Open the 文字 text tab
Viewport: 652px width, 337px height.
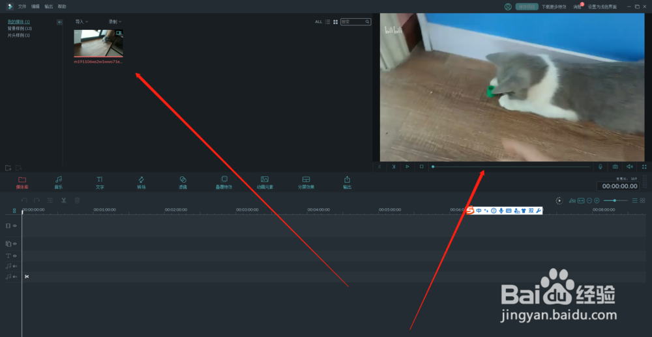pos(100,183)
